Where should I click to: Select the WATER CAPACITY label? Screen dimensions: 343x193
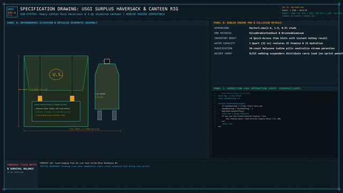click(x=225, y=43)
